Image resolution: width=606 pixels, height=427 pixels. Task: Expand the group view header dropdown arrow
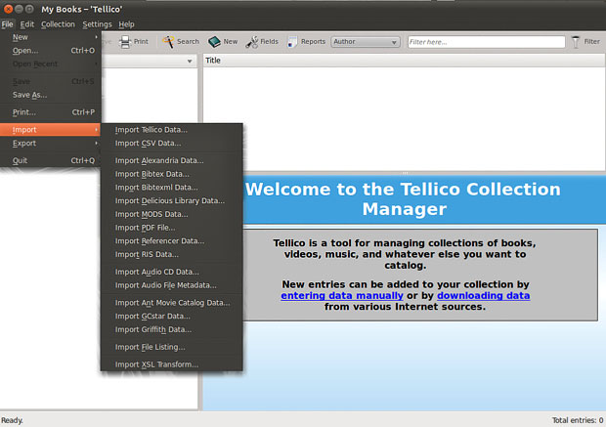[x=190, y=61]
